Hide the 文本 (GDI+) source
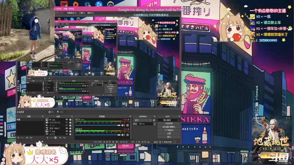The image size is (294, 165). (67, 128)
